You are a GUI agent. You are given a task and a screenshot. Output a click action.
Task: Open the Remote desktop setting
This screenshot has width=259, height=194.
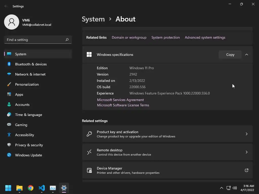(x=167, y=152)
